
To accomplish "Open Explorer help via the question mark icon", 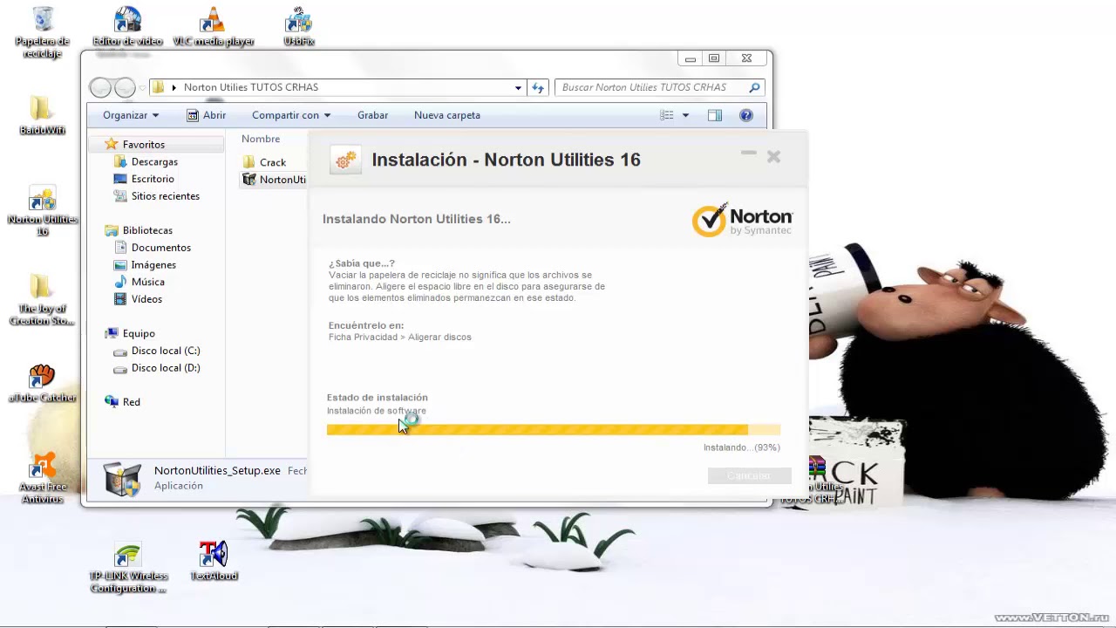I will pos(745,114).
